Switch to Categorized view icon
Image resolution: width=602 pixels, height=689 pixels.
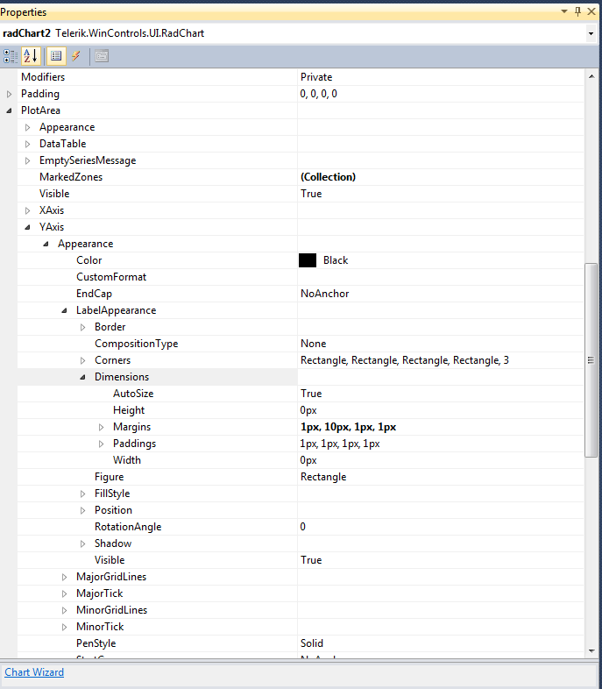pyautogui.click(x=11, y=56)
